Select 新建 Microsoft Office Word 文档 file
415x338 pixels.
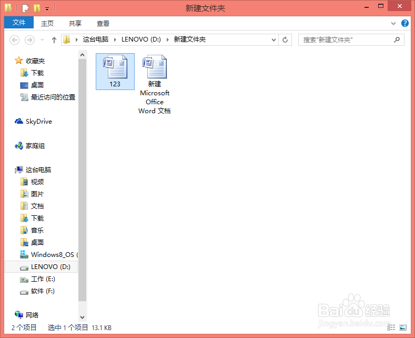pos(155,84)
